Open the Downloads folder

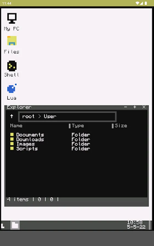(x=30, y=139)
